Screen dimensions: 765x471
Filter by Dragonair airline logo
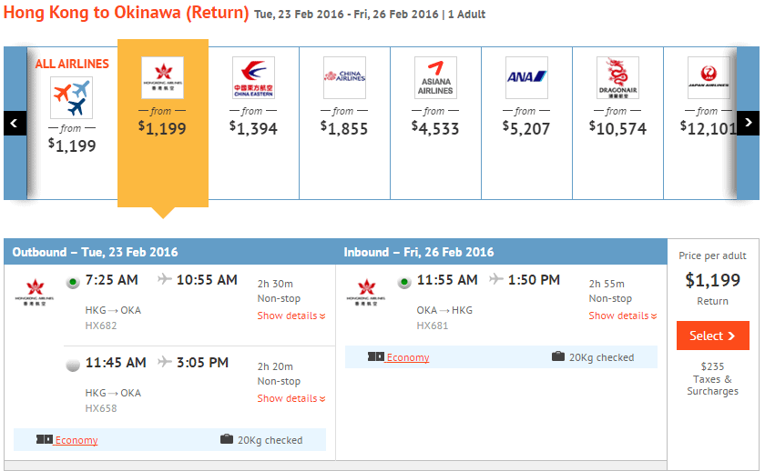click(x=617, y=77)
